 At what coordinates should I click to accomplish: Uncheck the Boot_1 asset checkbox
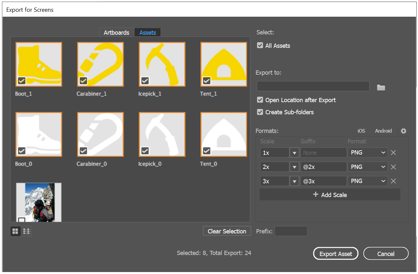[x=22, y=81]
